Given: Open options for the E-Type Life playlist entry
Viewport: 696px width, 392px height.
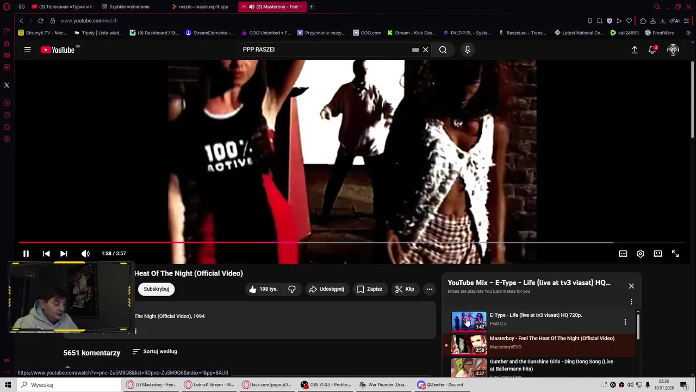Looking at the screenshot, I should (x=625, y=322).
